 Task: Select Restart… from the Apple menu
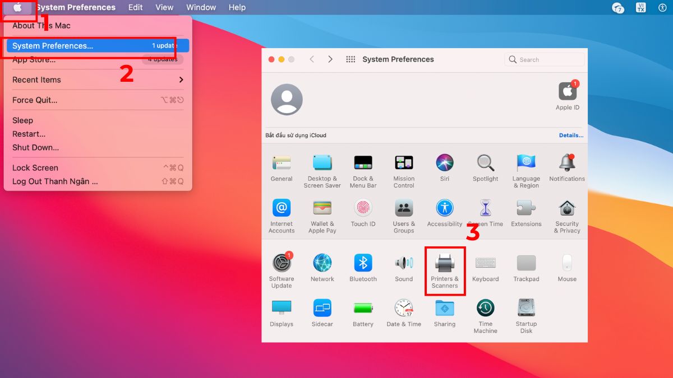98,134
